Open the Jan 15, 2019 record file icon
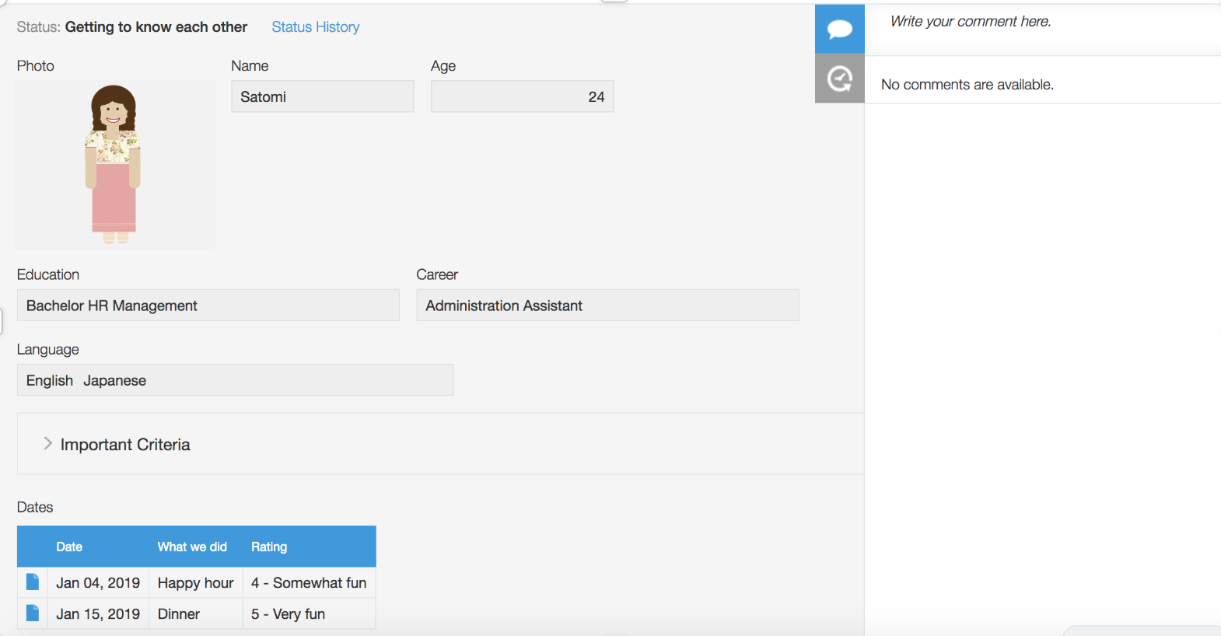This screenshot has height=636, width=1221. pos(33,613)
